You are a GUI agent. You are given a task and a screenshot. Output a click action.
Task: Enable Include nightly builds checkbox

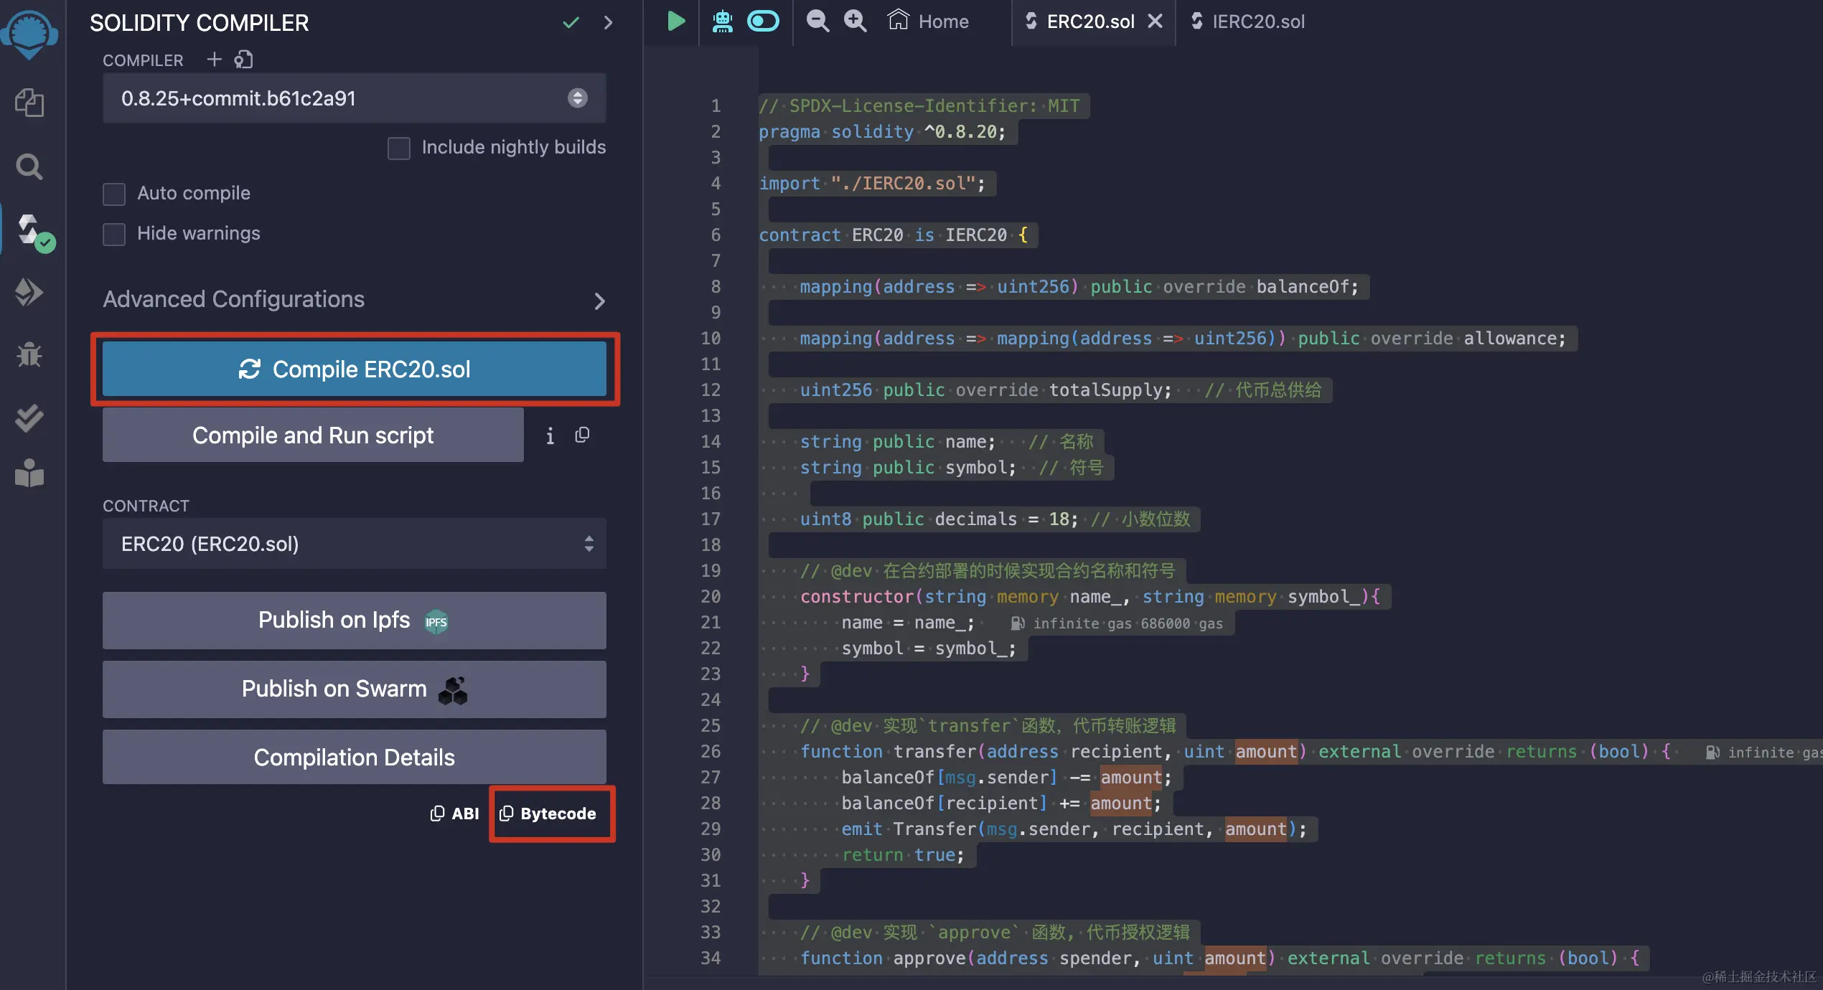coord(399,148)
